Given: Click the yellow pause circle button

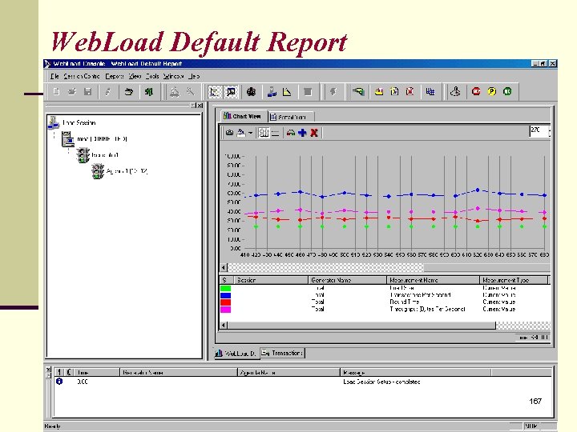Looking at the screenshot, I should 491,91.
